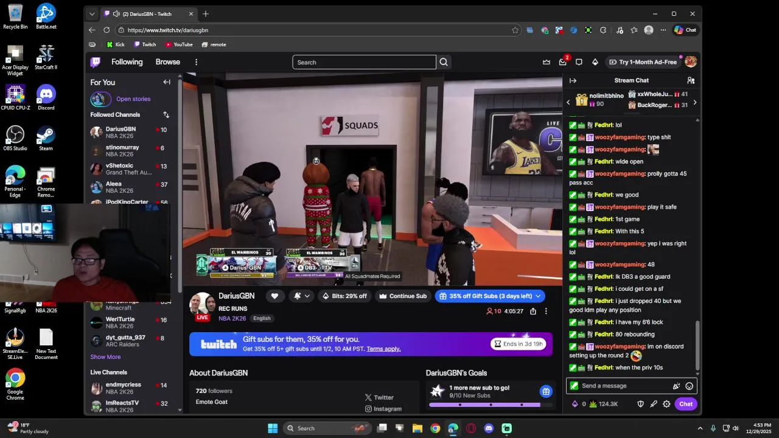This screenshot has height=438, width=779.
Task: Open Twitch whispers icon
Action: (579, 62)
